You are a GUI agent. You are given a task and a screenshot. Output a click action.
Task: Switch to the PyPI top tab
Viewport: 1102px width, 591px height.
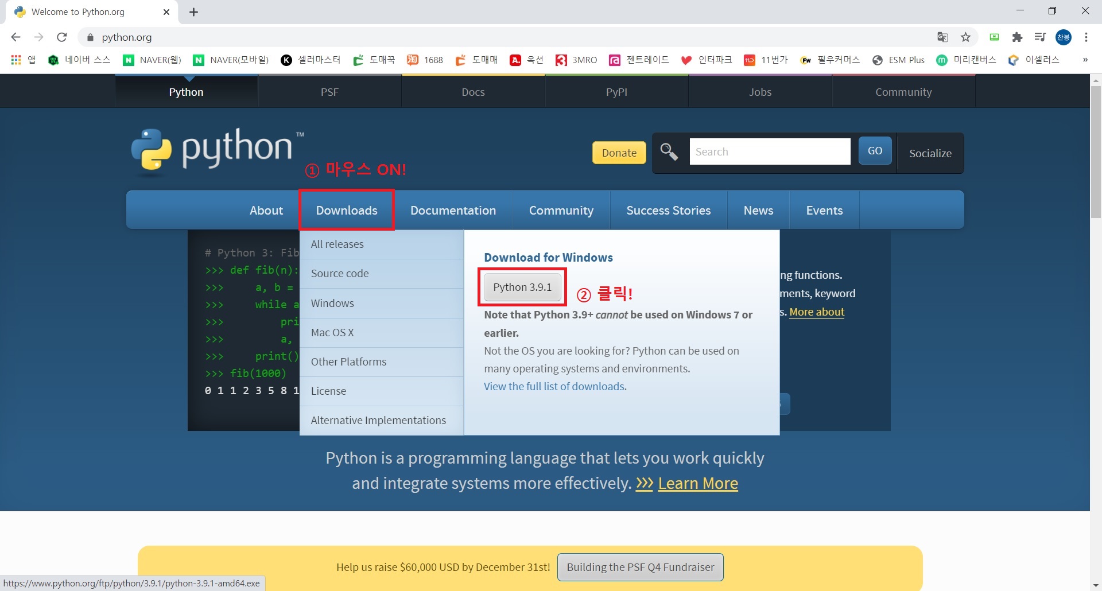pyautogui.click(x=616, y=92)
